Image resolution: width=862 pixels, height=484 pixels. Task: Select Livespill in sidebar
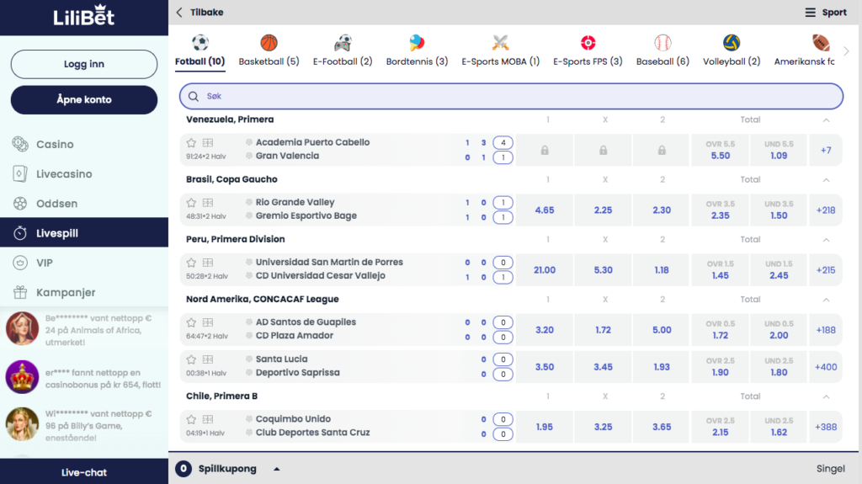[84, 232]
